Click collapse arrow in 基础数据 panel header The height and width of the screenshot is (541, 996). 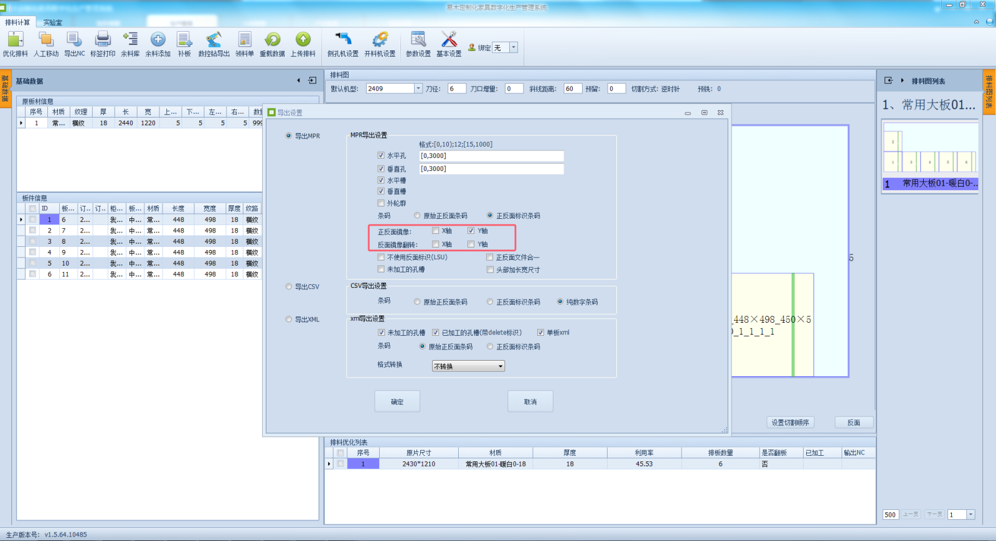299,80
